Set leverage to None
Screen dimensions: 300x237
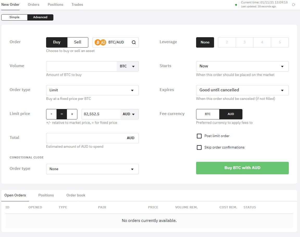205,42
